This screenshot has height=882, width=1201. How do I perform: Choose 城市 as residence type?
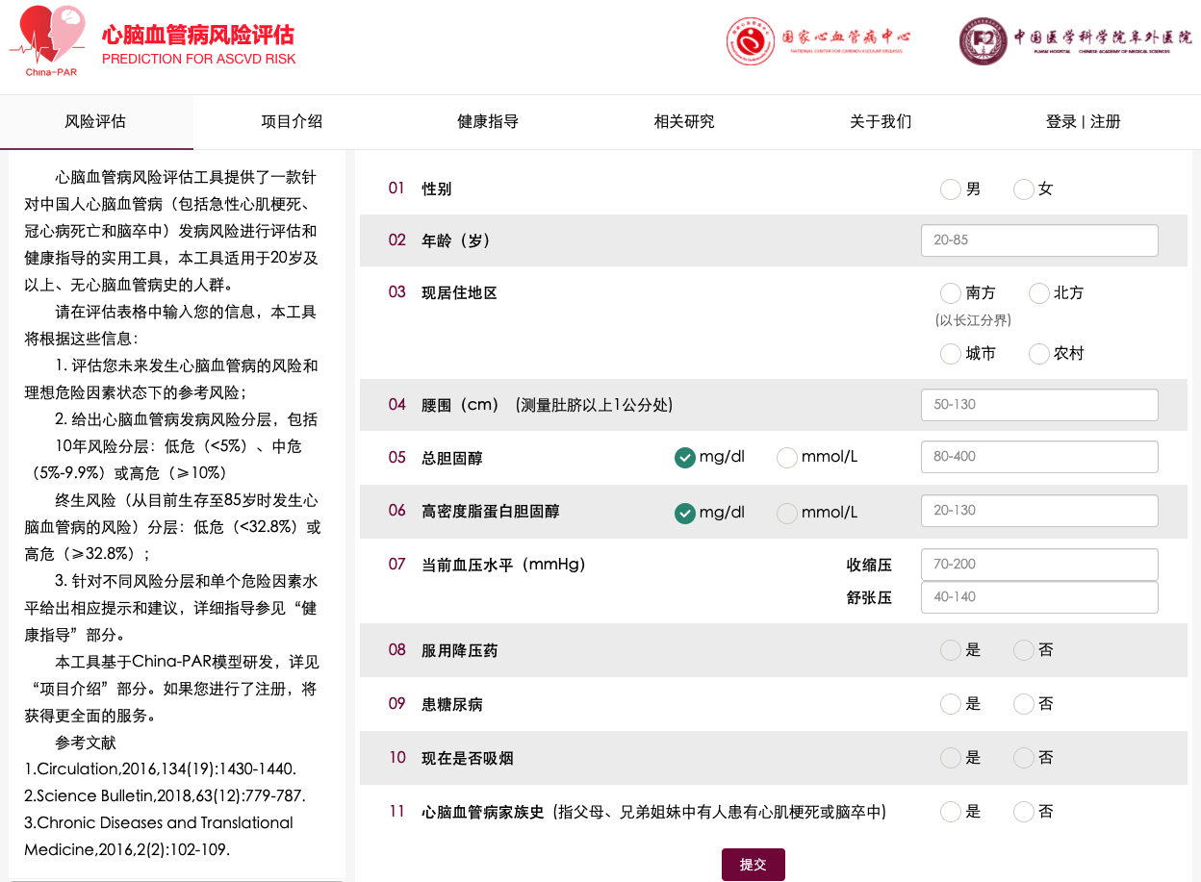pyautogui.click(x=951, y=354)
